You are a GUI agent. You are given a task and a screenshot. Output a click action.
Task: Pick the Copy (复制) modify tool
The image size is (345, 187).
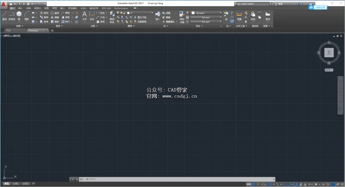44,17
